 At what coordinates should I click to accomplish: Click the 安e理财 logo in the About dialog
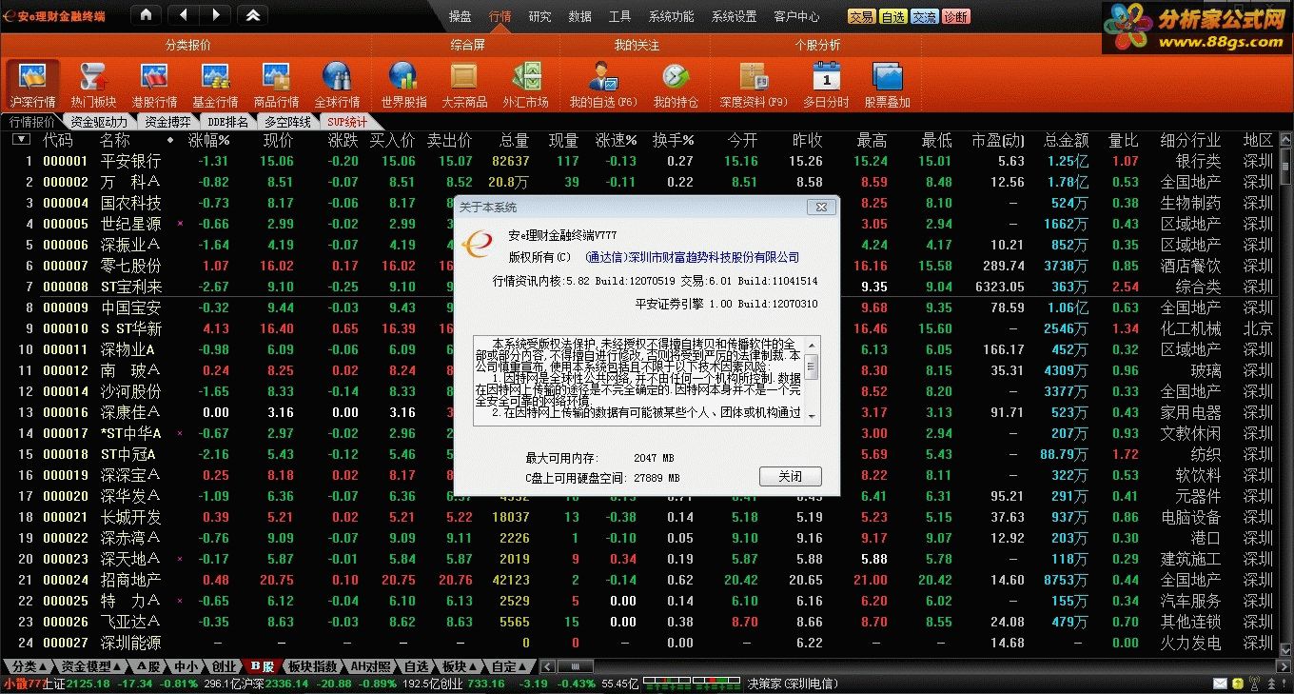(476, 244)
